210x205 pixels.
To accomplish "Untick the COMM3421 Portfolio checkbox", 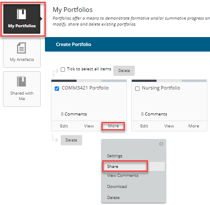I will pyautogui.click(x=57, y=89).
